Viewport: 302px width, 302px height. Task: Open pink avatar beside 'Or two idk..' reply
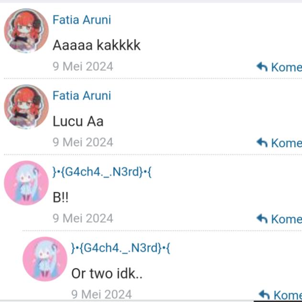click(45, 259)
